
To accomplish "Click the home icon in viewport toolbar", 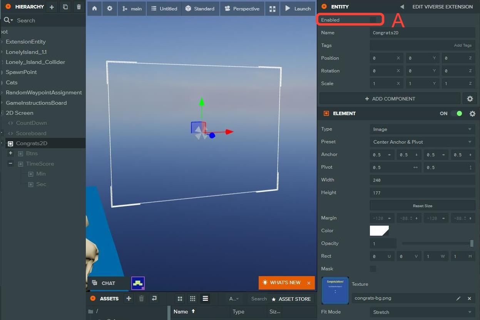I will [94, 8].
